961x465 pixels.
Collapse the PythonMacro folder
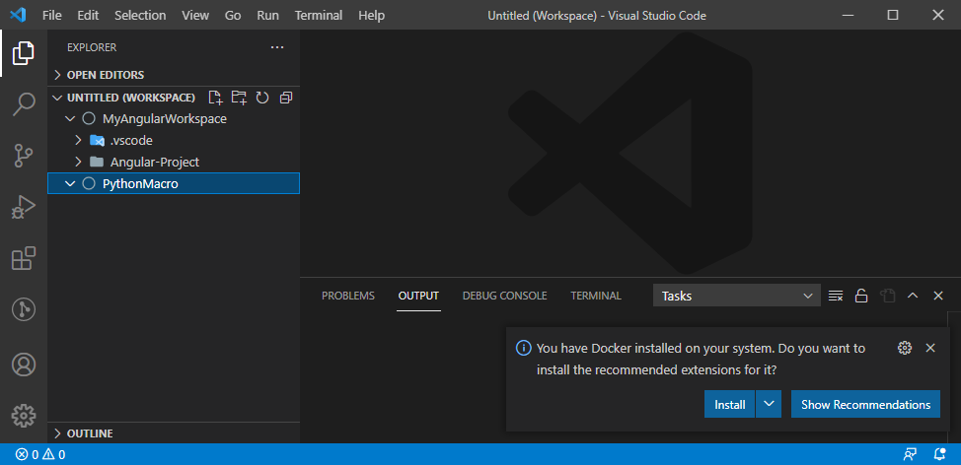coord(70,183)
